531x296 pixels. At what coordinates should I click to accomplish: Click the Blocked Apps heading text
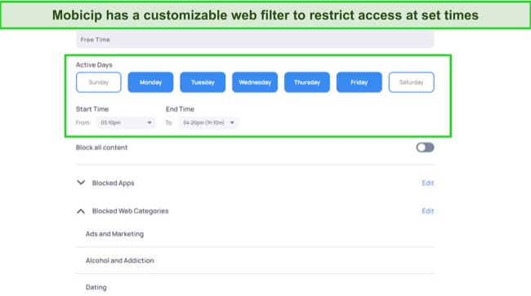tap(113, 183)
